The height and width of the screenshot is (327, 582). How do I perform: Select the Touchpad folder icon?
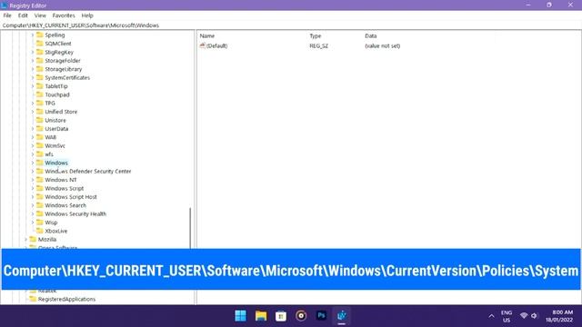point(40,94)
